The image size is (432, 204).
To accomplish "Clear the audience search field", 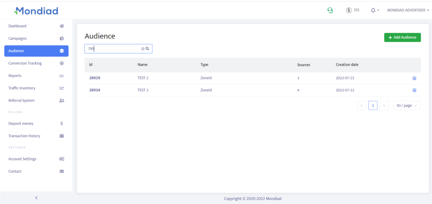I will [x=143, y=49].
